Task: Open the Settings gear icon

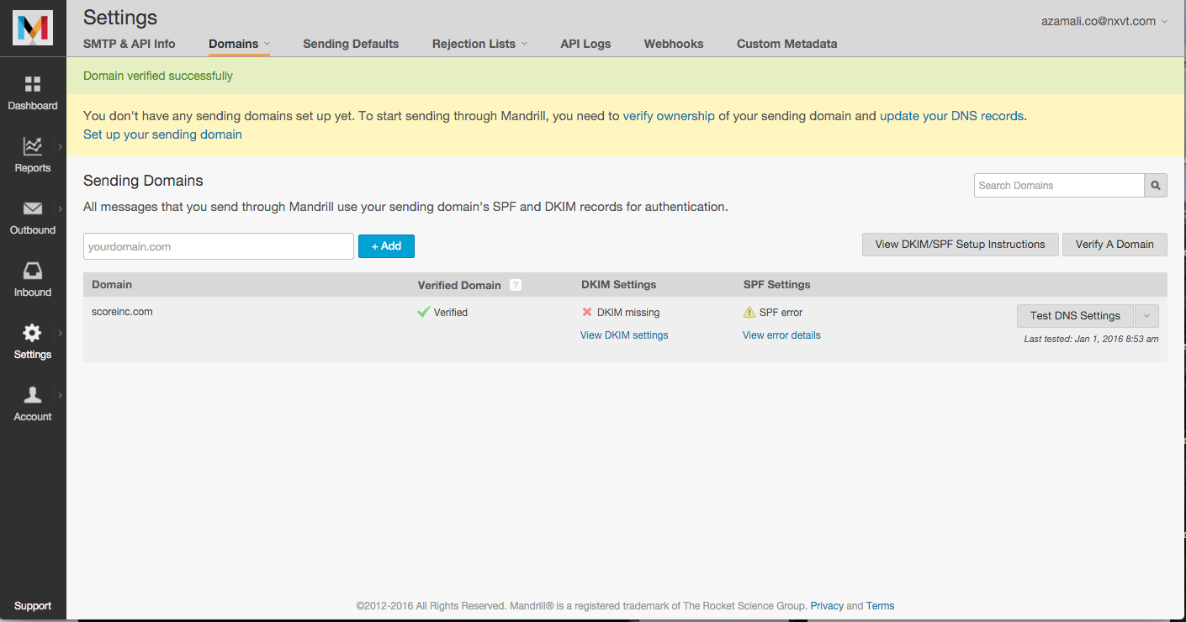Action: 33,333
